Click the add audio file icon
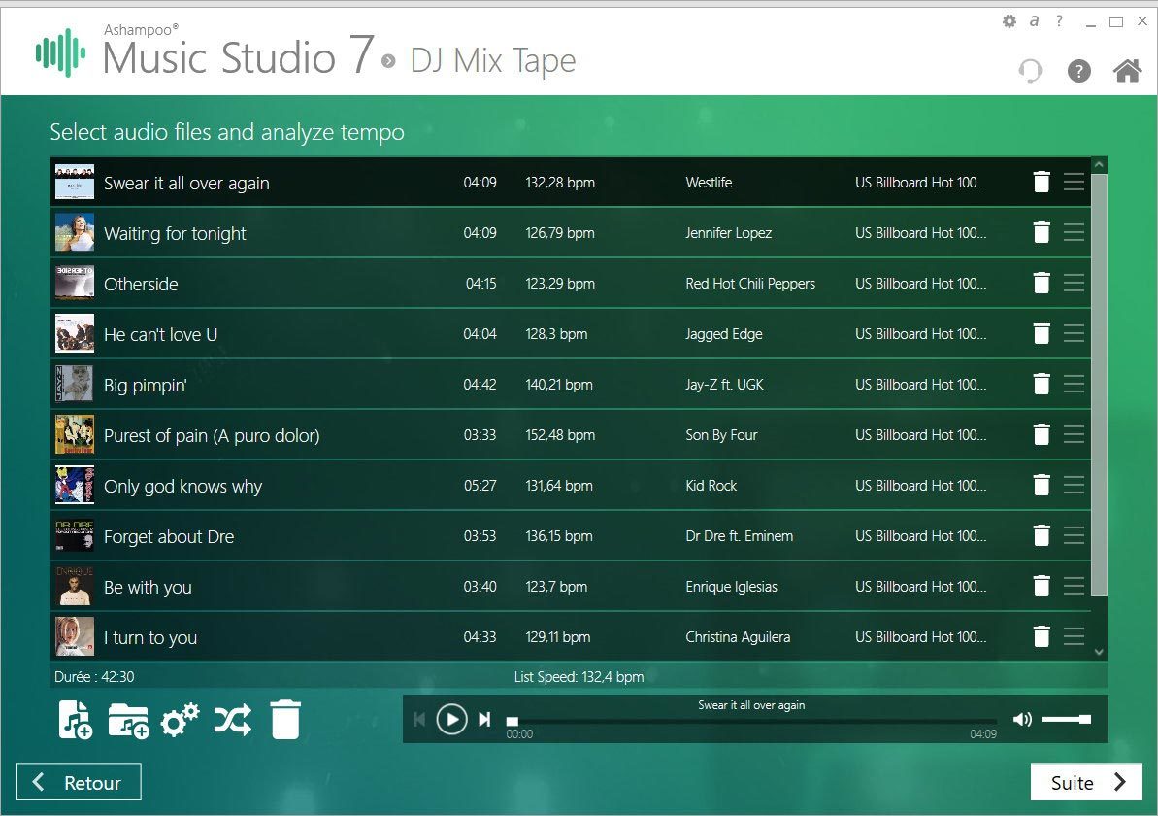 click(x=76, y=720)
